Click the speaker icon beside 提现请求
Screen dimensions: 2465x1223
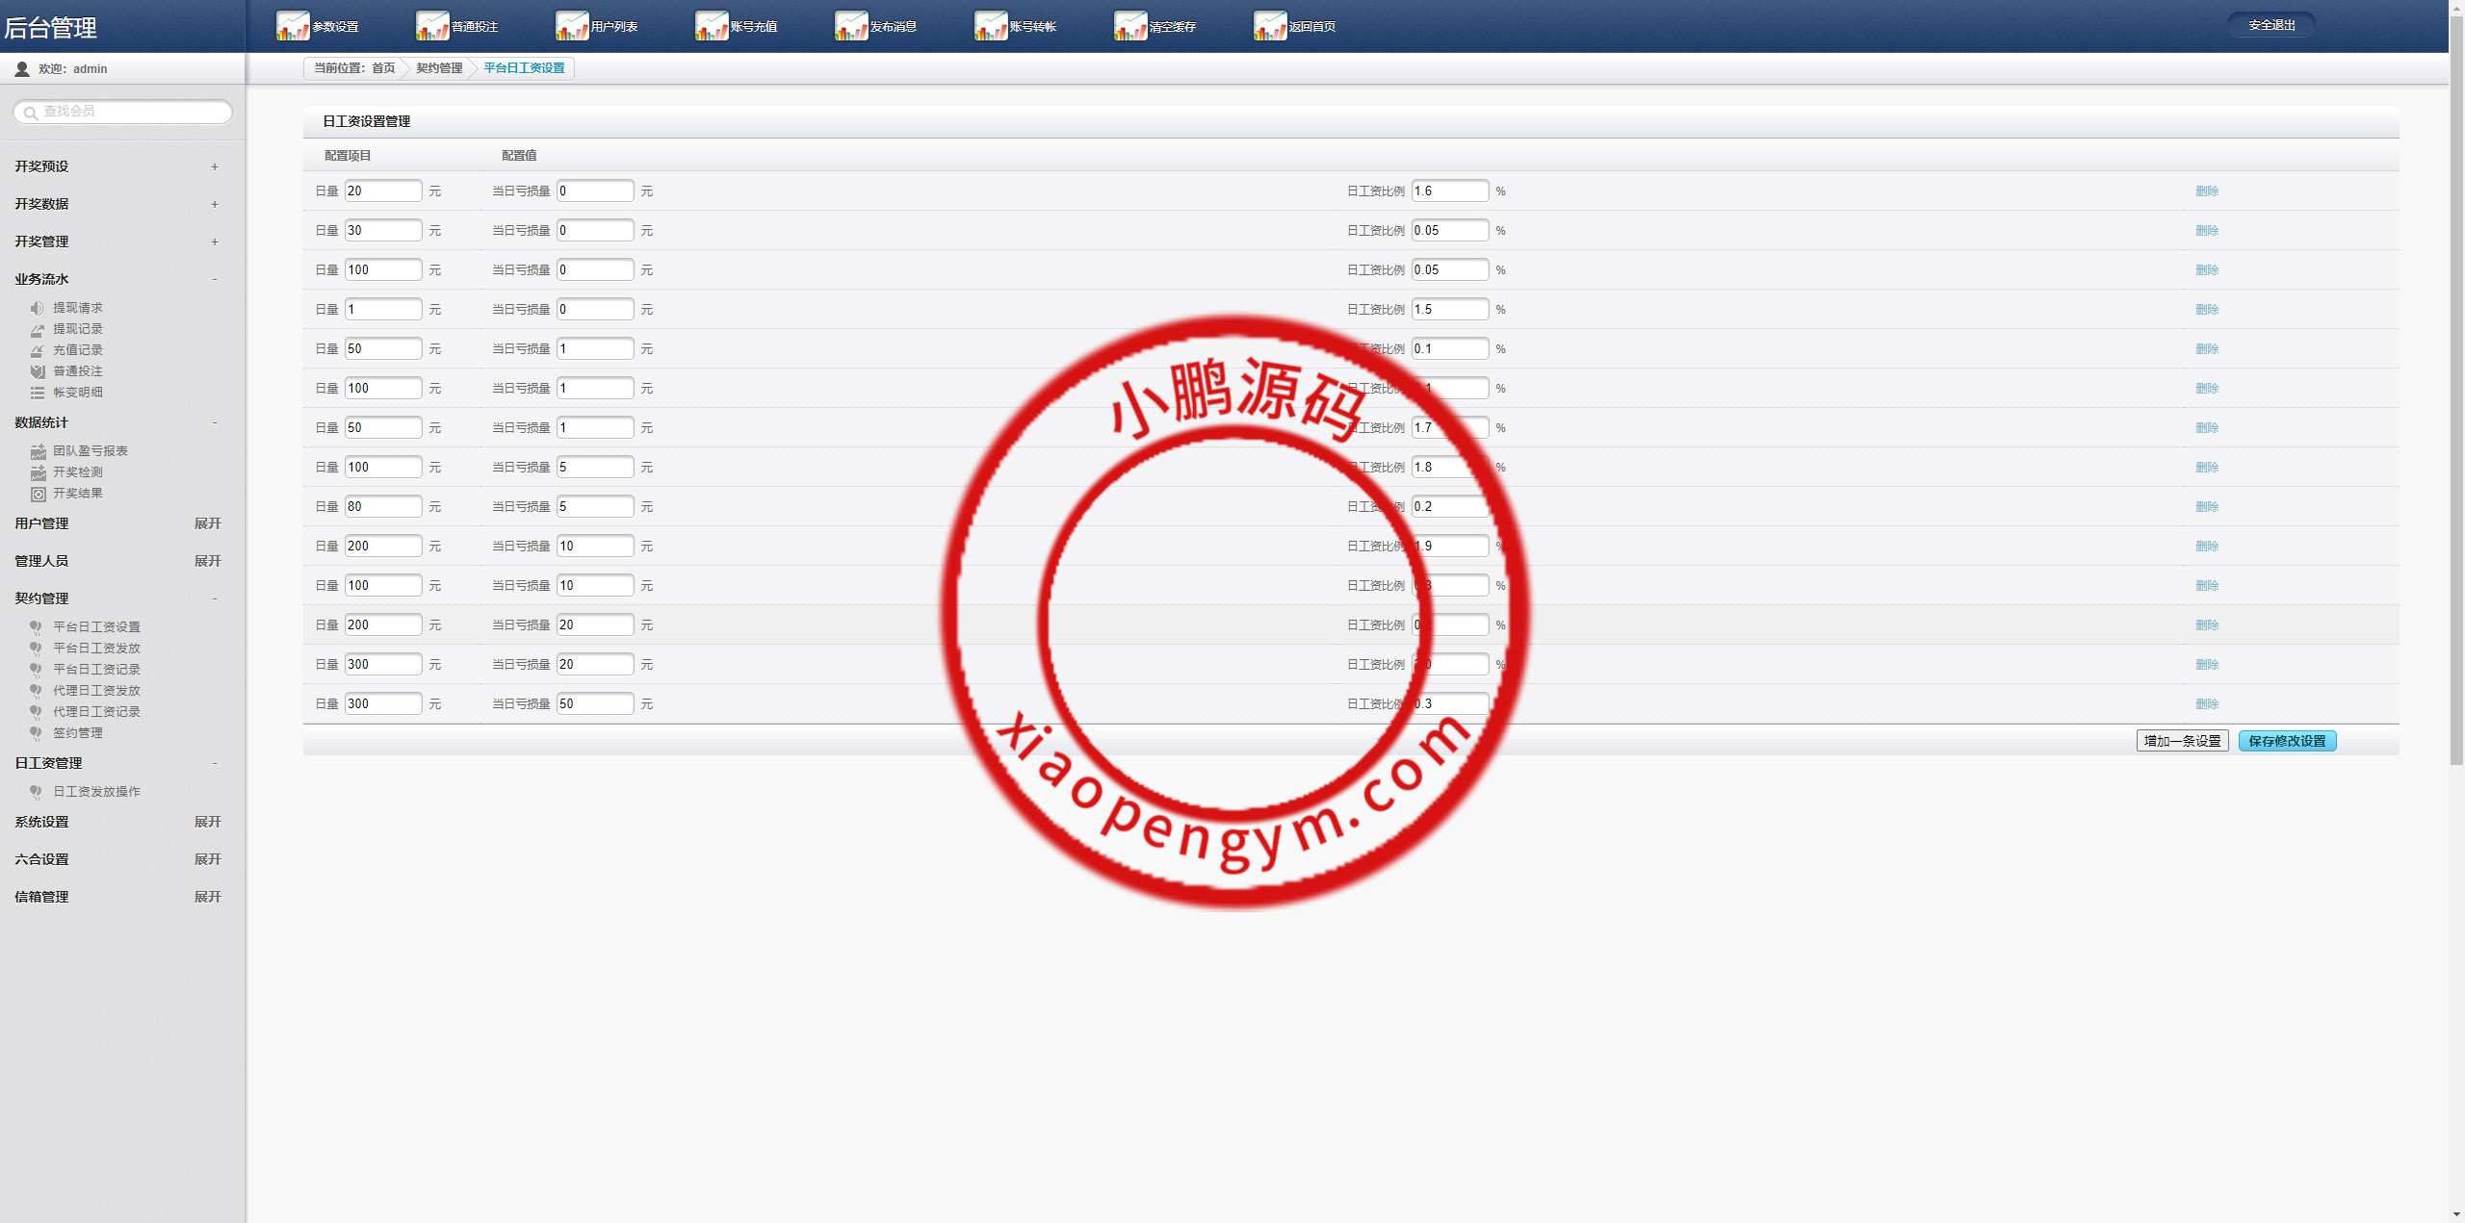click(37, 308)
